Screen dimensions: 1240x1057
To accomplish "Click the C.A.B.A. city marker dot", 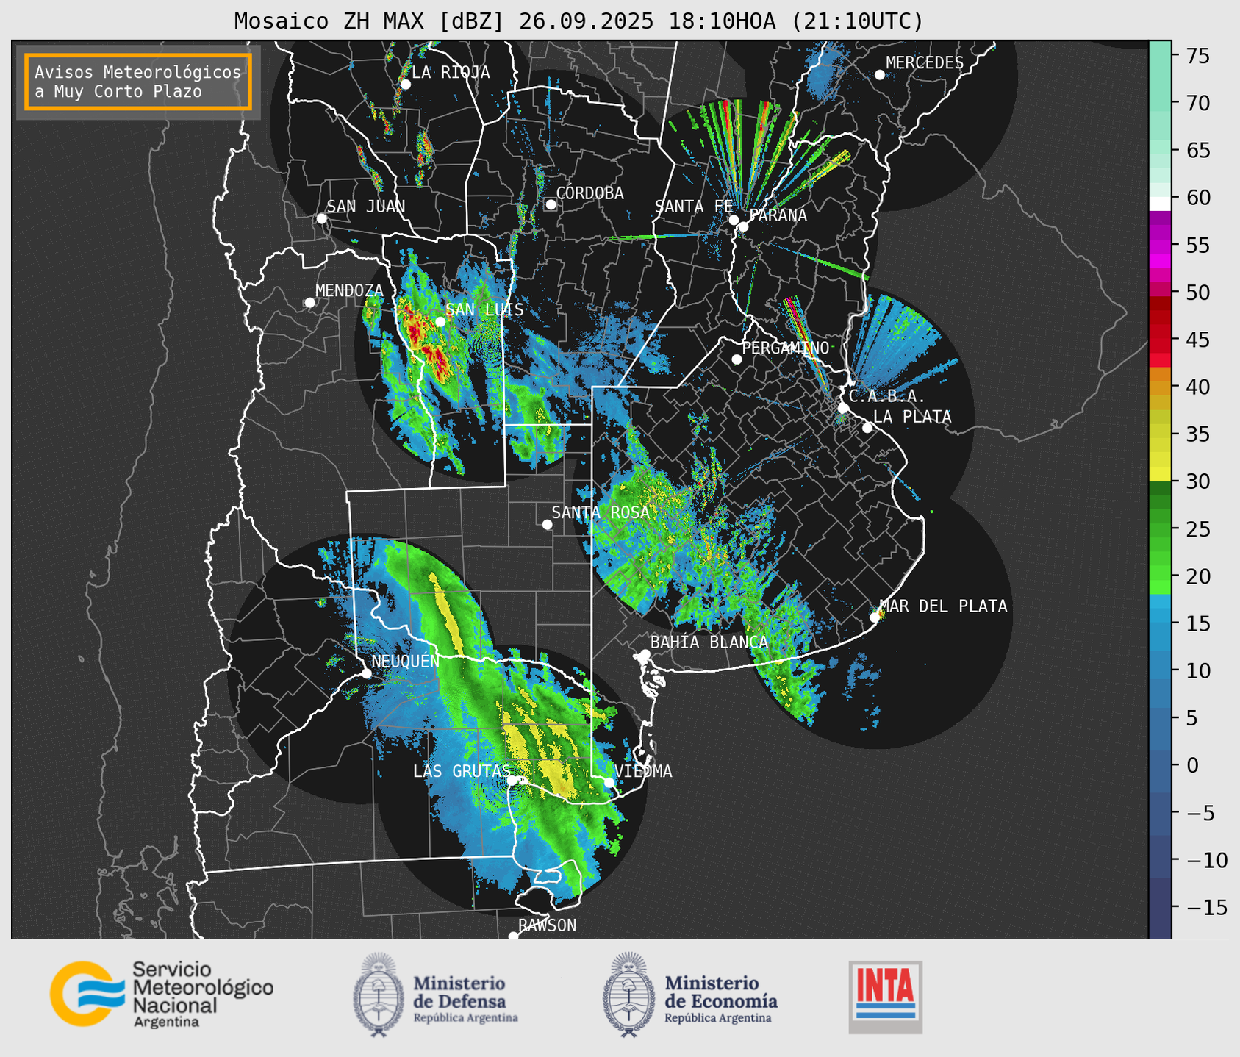I will [843, 407].
